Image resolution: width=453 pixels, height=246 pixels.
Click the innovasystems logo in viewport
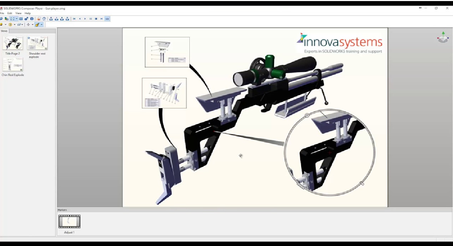pyautogui.click(x=339, y=43)
